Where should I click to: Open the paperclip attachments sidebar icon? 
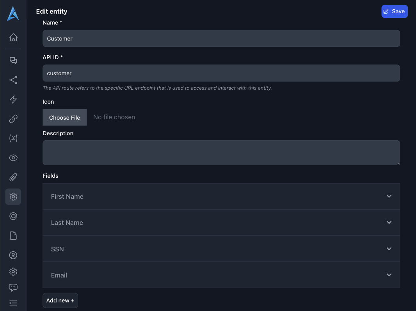pyautogui.click(x=13, y=177)
